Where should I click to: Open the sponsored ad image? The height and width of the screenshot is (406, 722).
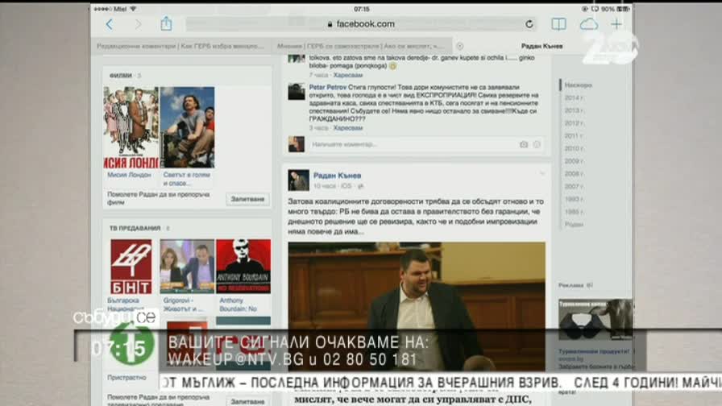tap(595, 320)
